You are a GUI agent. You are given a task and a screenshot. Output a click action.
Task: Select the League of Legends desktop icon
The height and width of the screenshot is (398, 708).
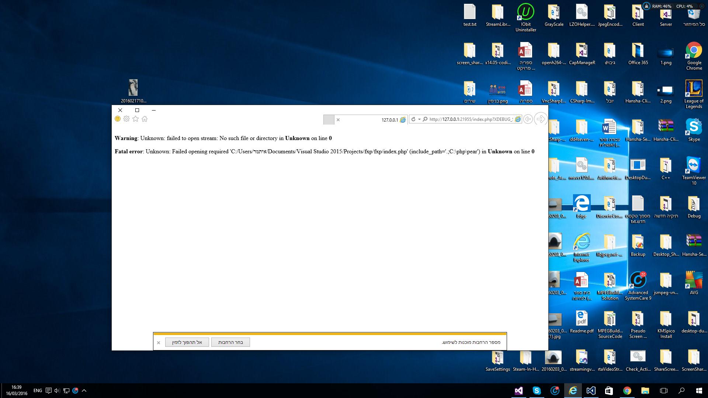[x=694, y=95]
